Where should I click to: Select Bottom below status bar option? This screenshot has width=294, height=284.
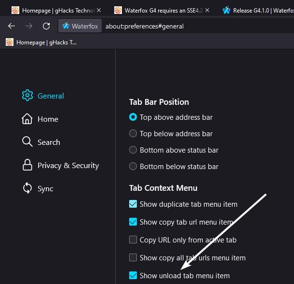[x=133, y=166]
